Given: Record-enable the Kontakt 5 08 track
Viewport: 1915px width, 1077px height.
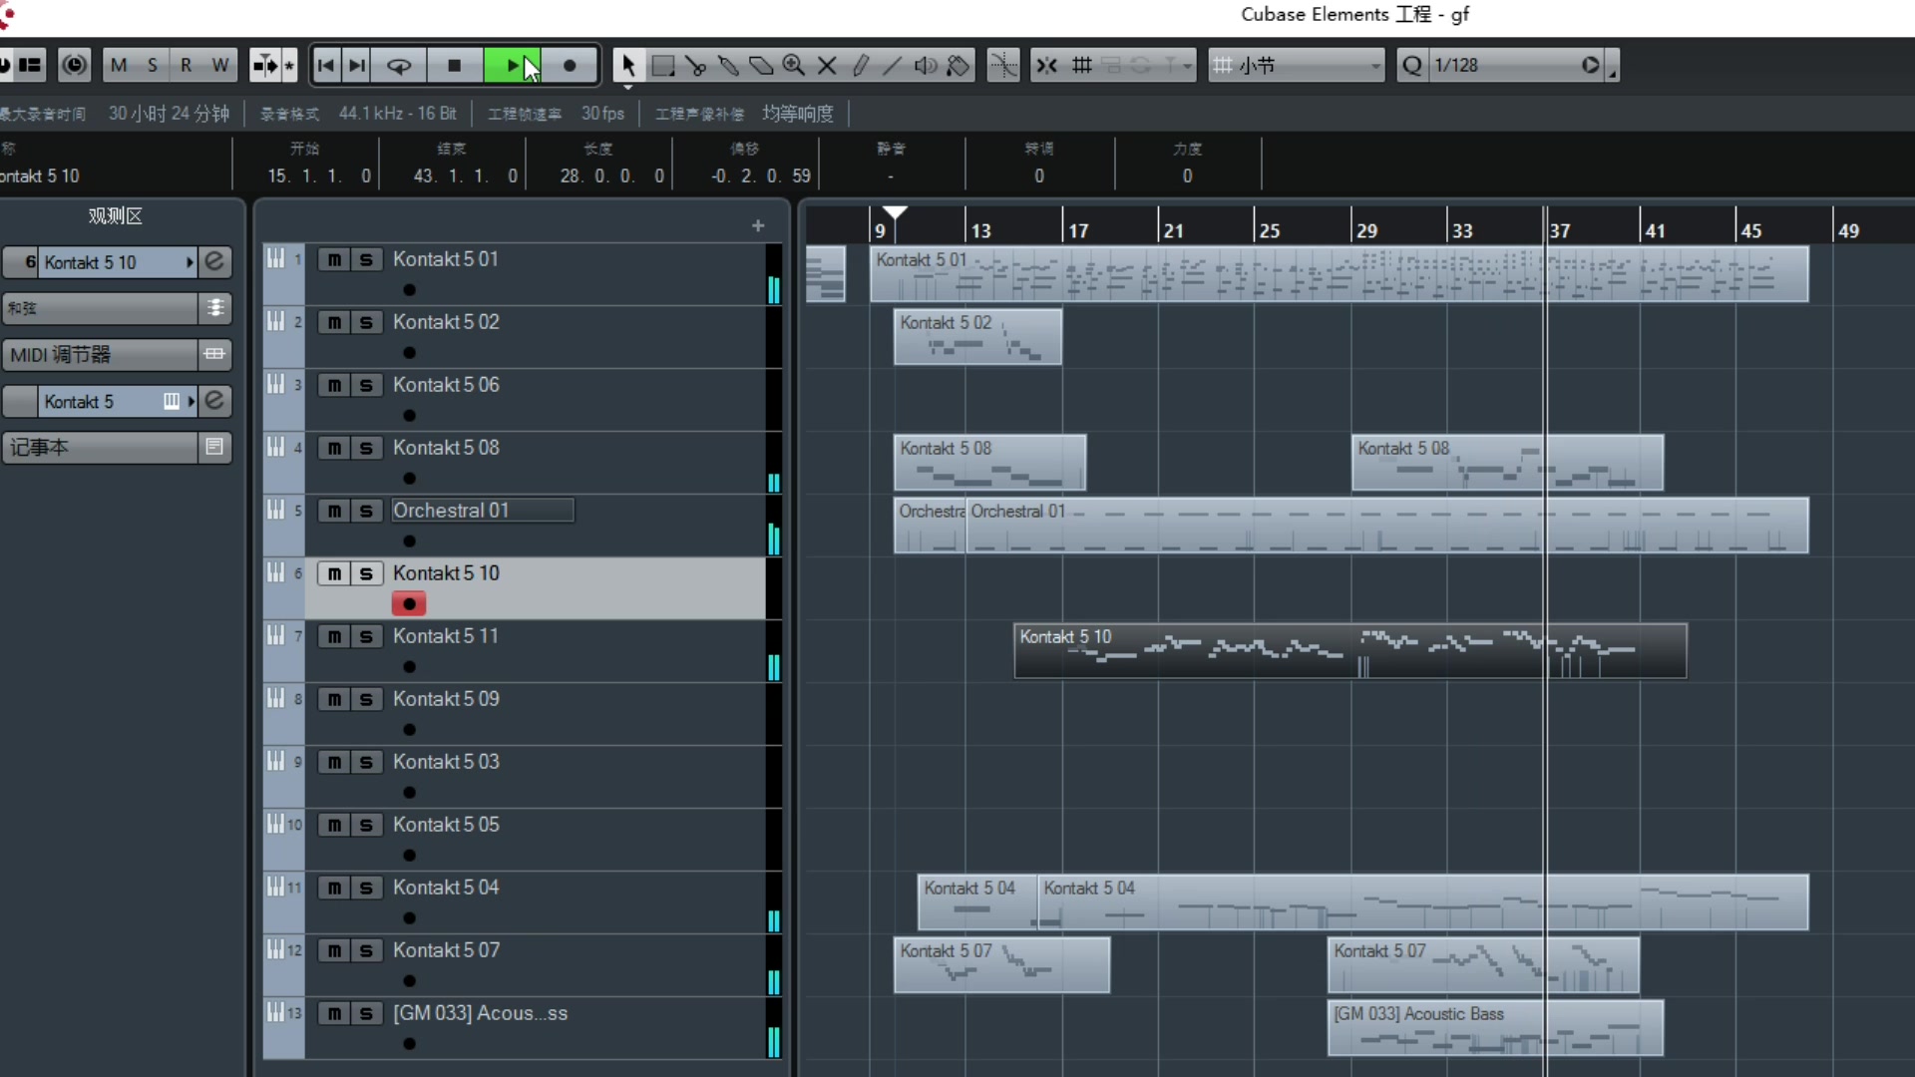Looking at the screenshot, I should tap(409, 479).
